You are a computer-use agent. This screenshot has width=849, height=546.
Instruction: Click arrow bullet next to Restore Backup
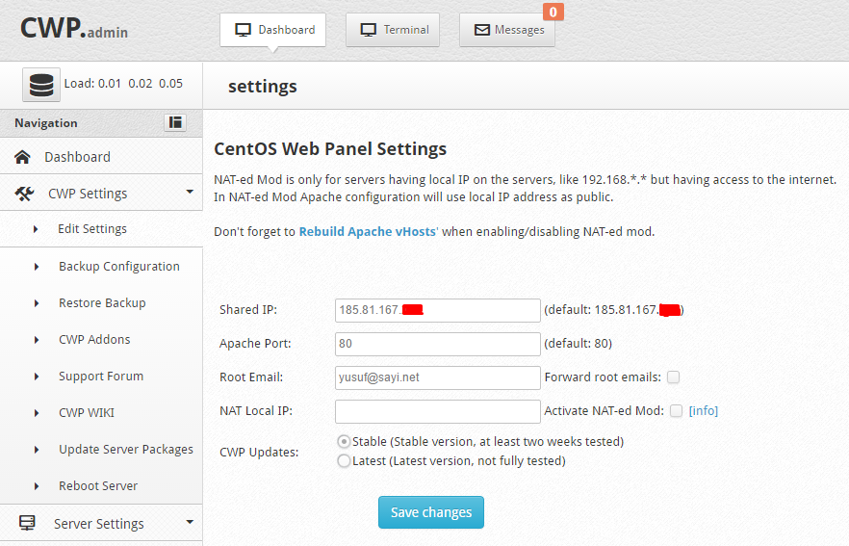tap(37, 303)
